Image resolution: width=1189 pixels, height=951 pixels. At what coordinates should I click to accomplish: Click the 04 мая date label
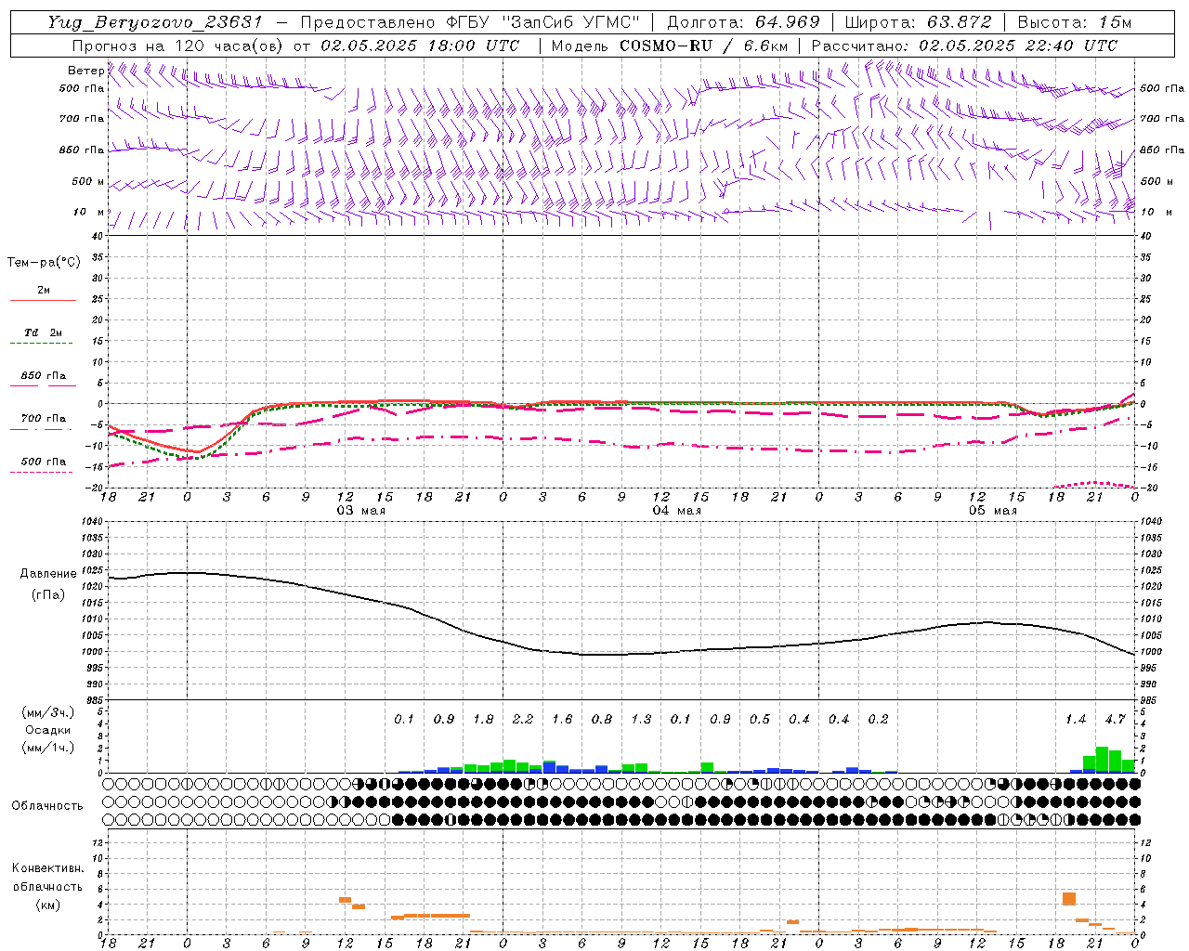(x=676, y=511)
